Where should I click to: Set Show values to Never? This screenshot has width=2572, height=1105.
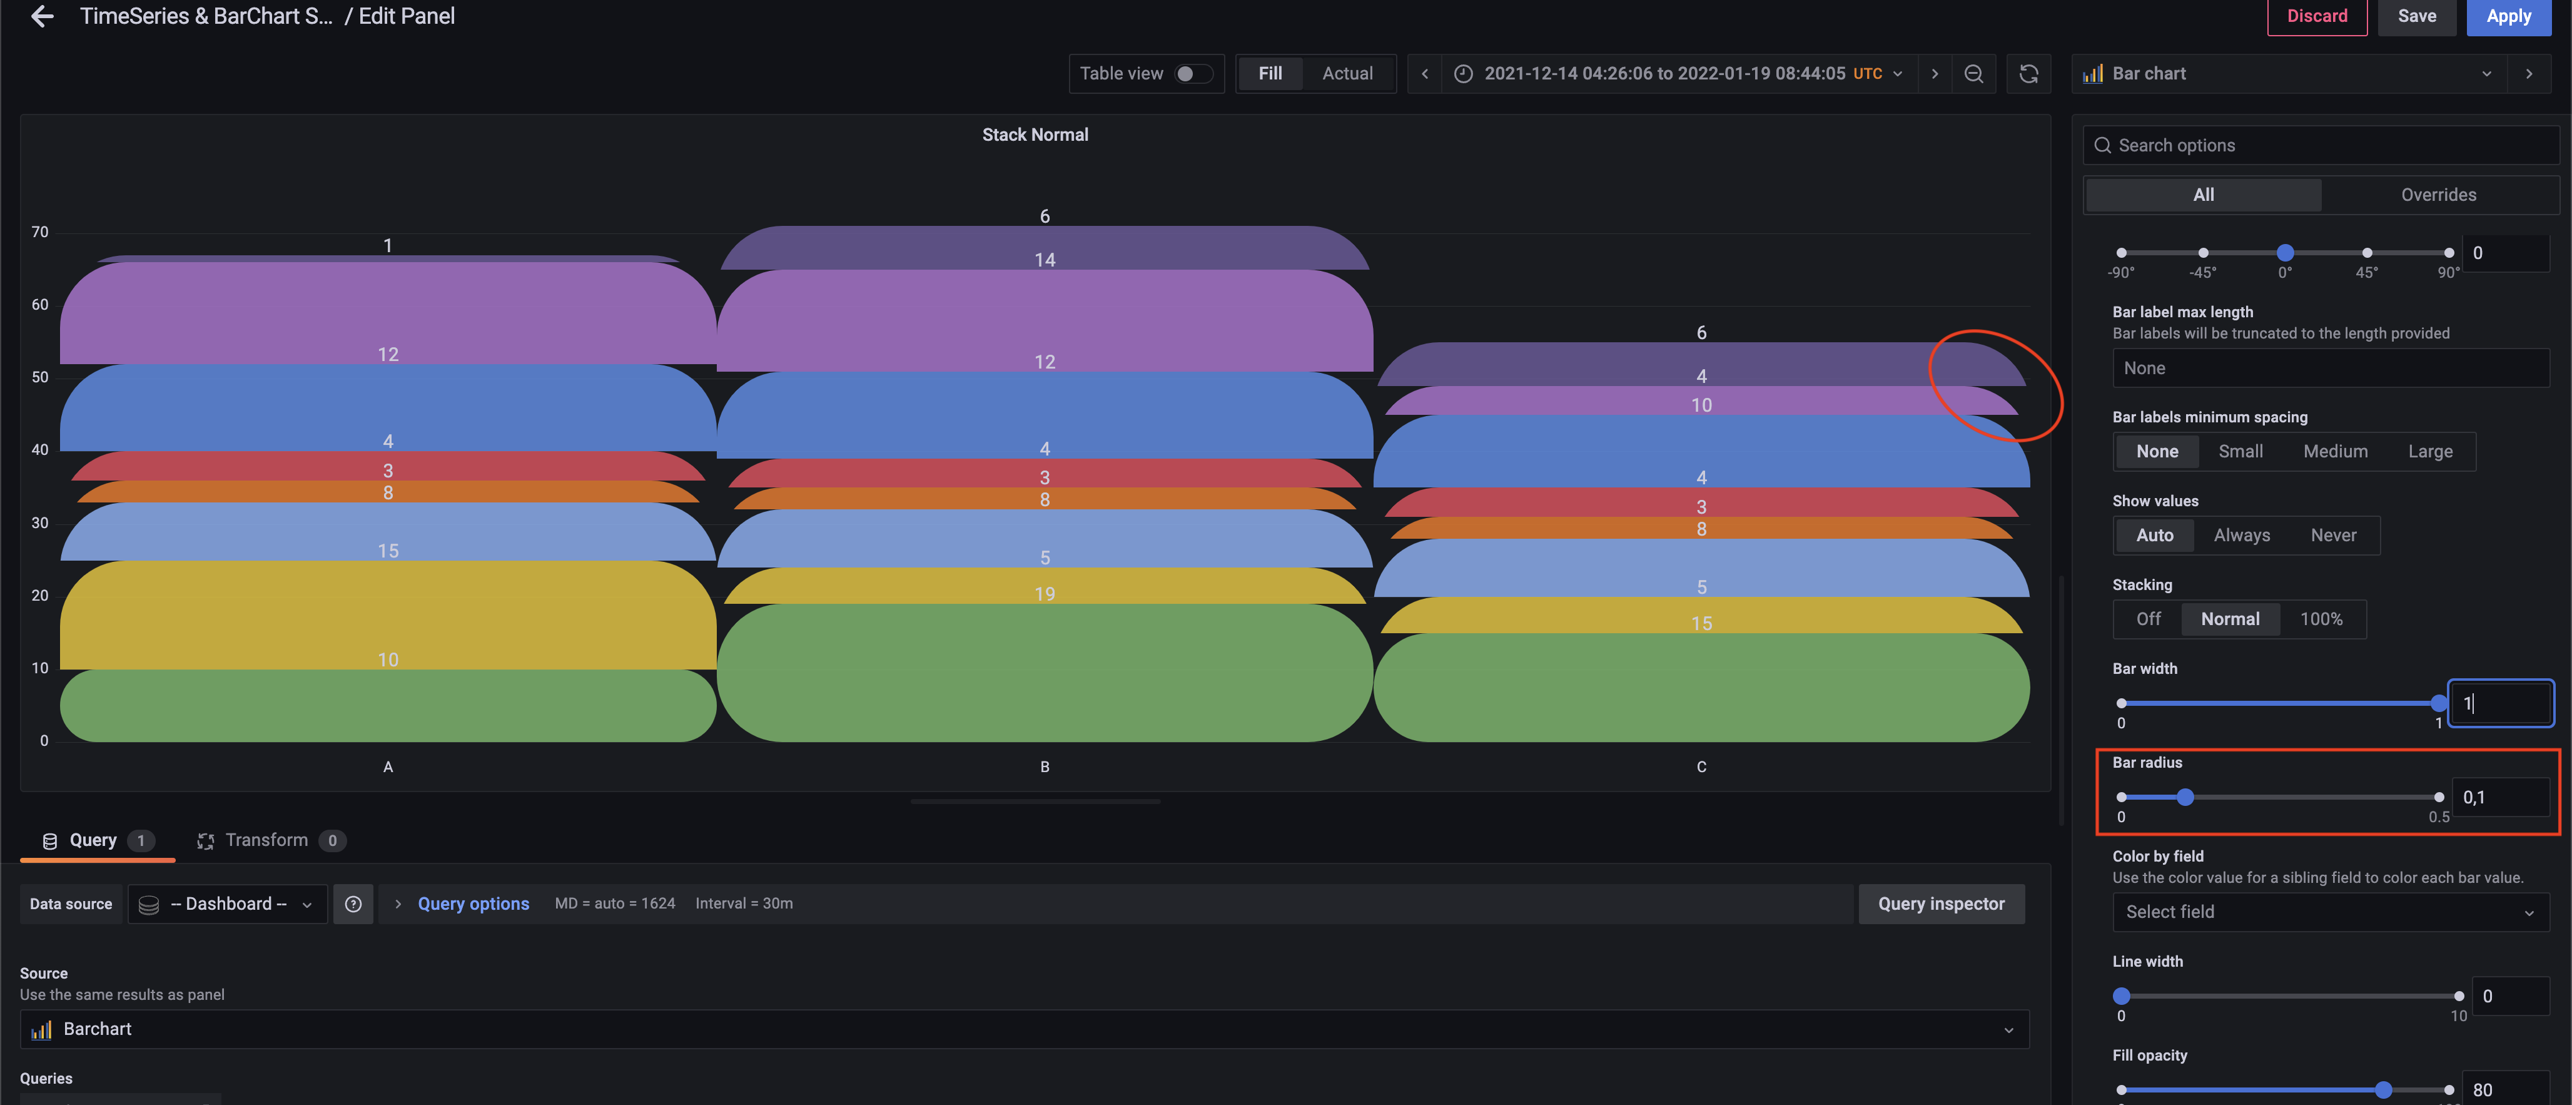[2333, 534]
